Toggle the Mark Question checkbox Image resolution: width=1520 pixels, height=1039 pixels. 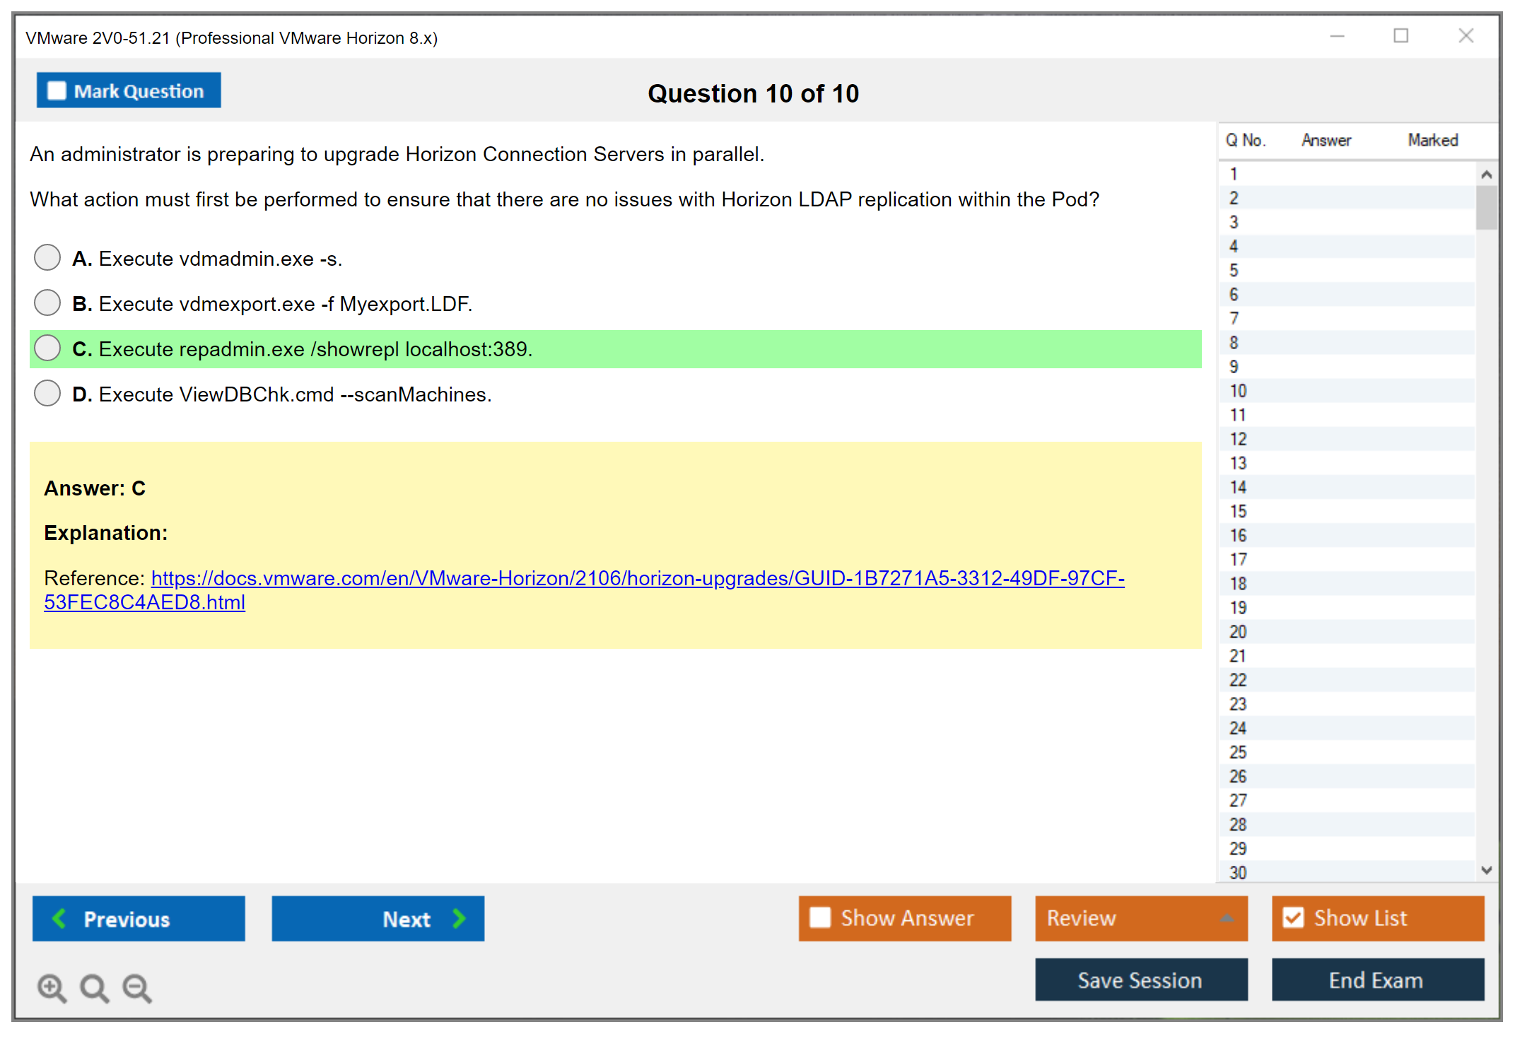[x=57, y=91]
